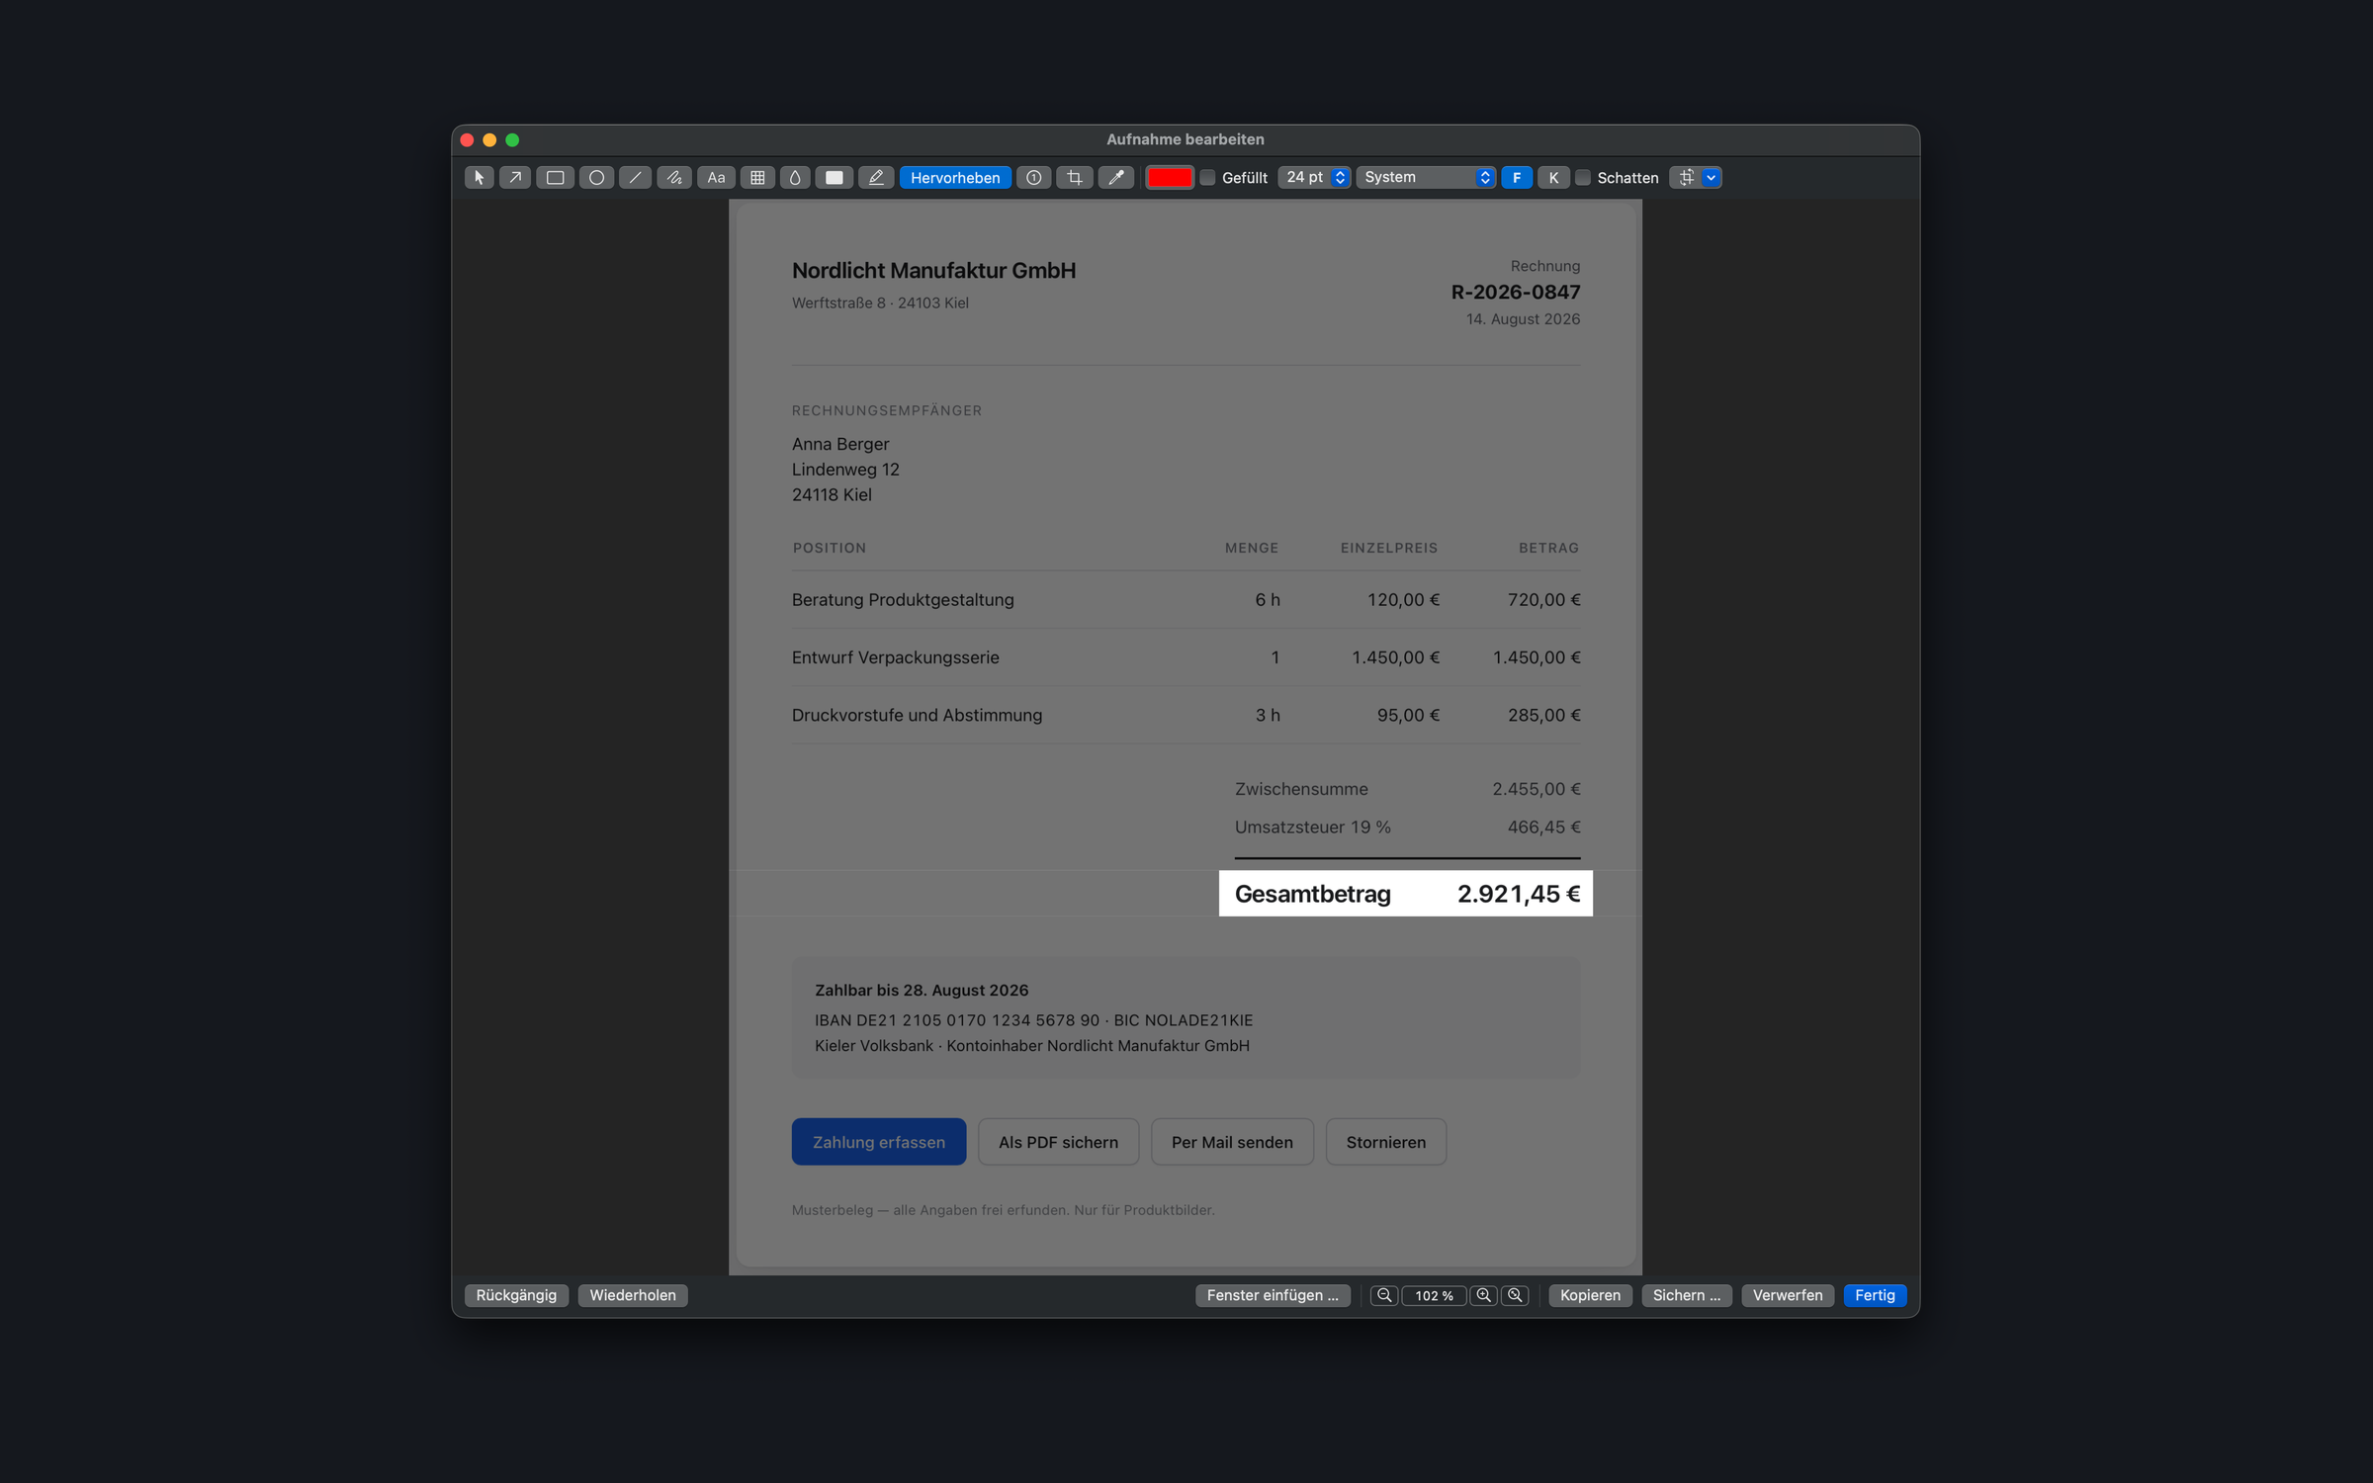Select the crop tool
Image resolution: width=2373 pixels, height=1483 pixels.
coord(1075,178)
